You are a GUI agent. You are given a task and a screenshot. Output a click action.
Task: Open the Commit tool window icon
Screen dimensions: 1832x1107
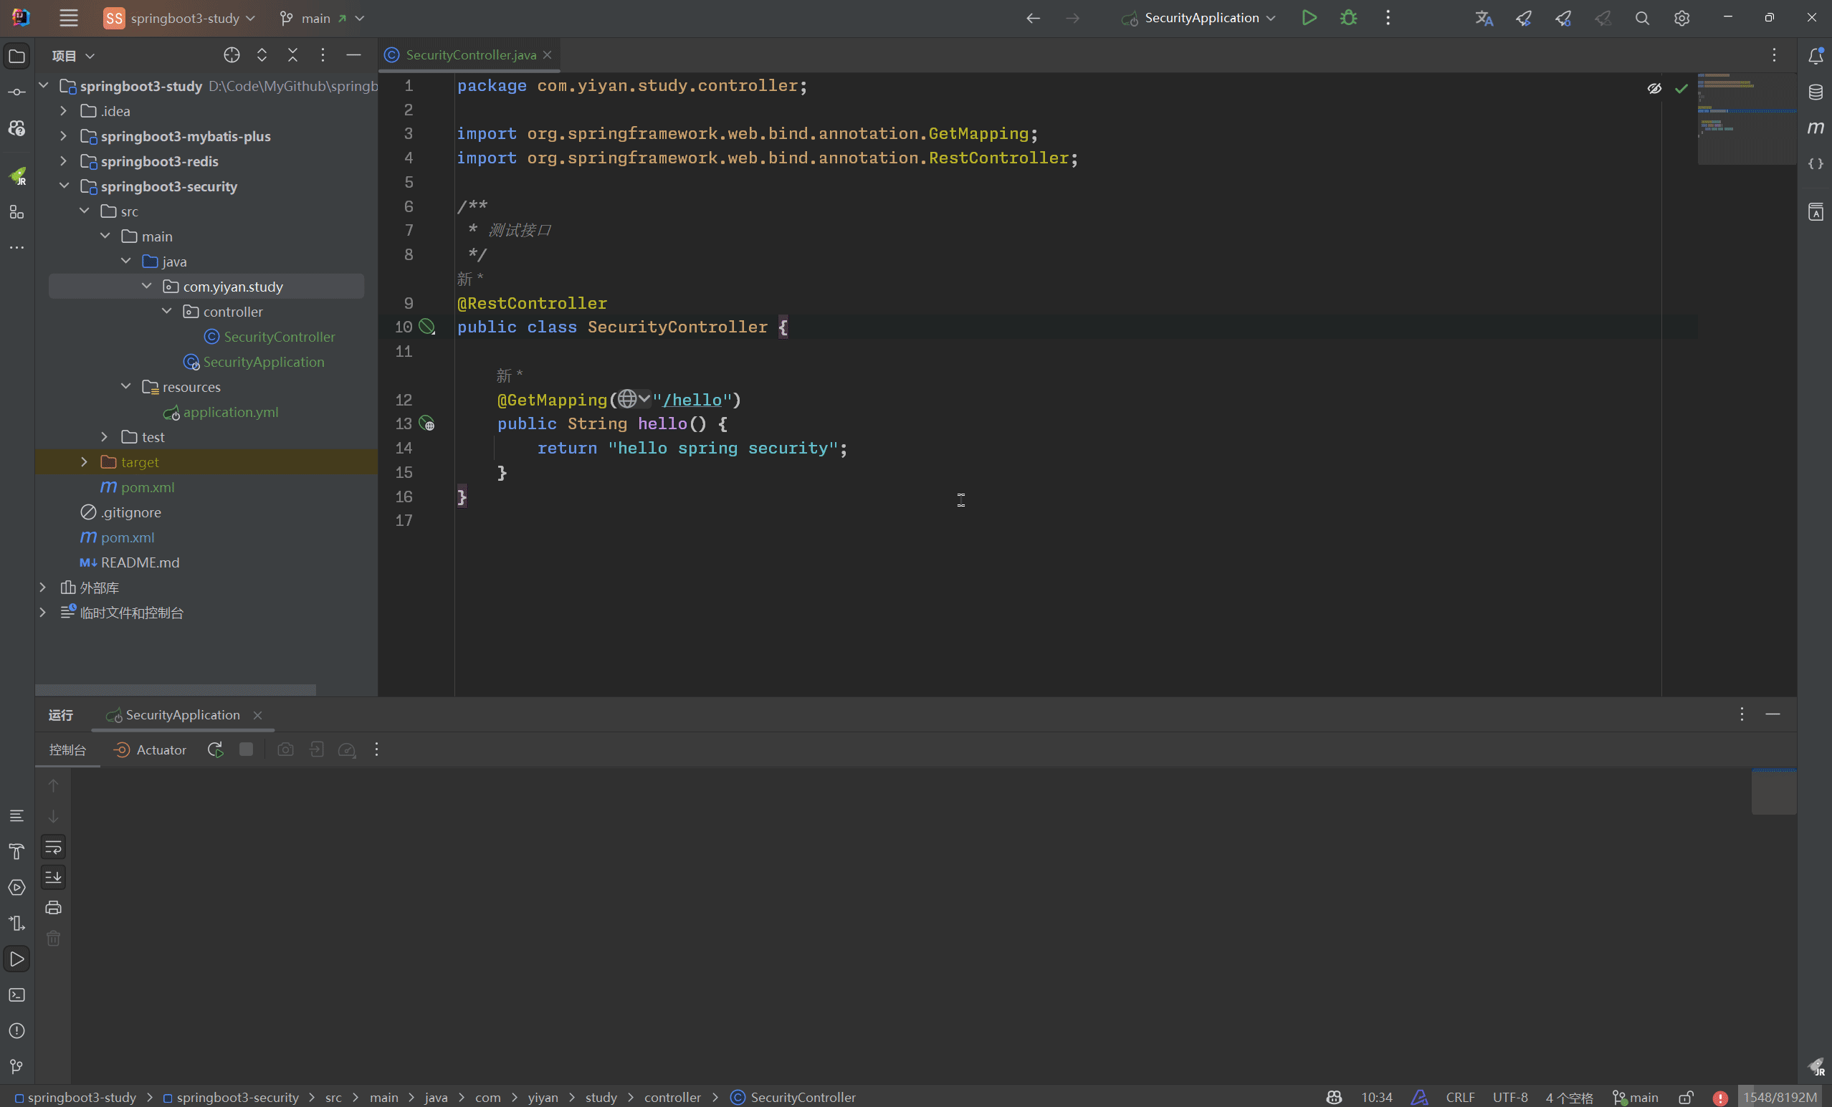pos(16,92)
